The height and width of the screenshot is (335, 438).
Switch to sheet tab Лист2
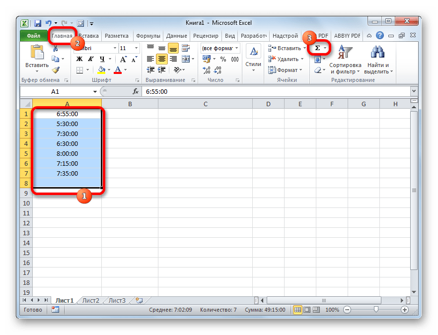(91, 300)
